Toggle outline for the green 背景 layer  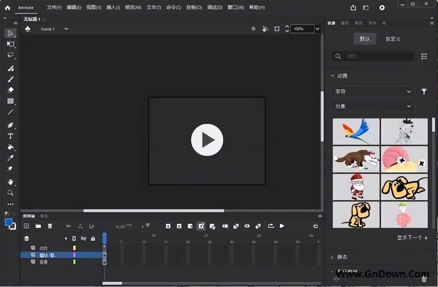point(74,262)
